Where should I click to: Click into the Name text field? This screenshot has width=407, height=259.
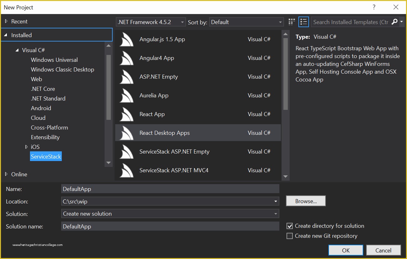pos(170,189)
